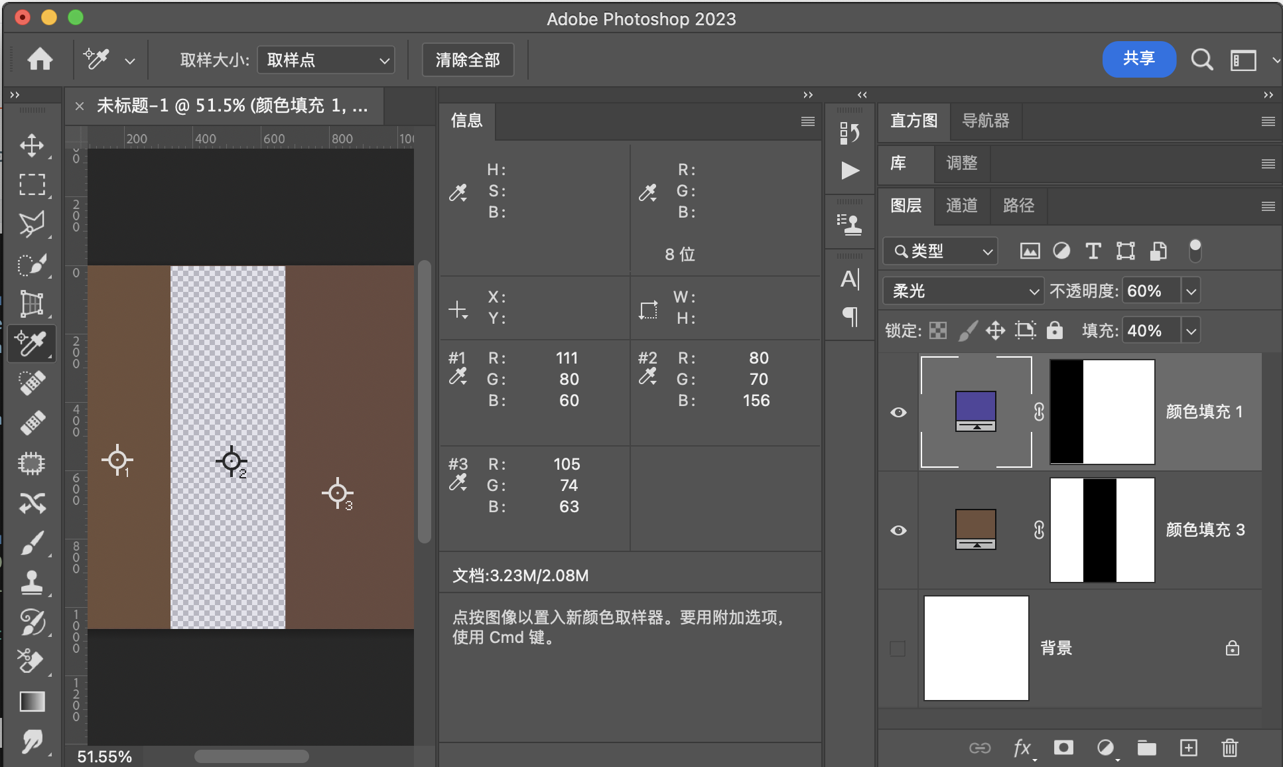Select the Brush tool in toolbar

[31, 543]
